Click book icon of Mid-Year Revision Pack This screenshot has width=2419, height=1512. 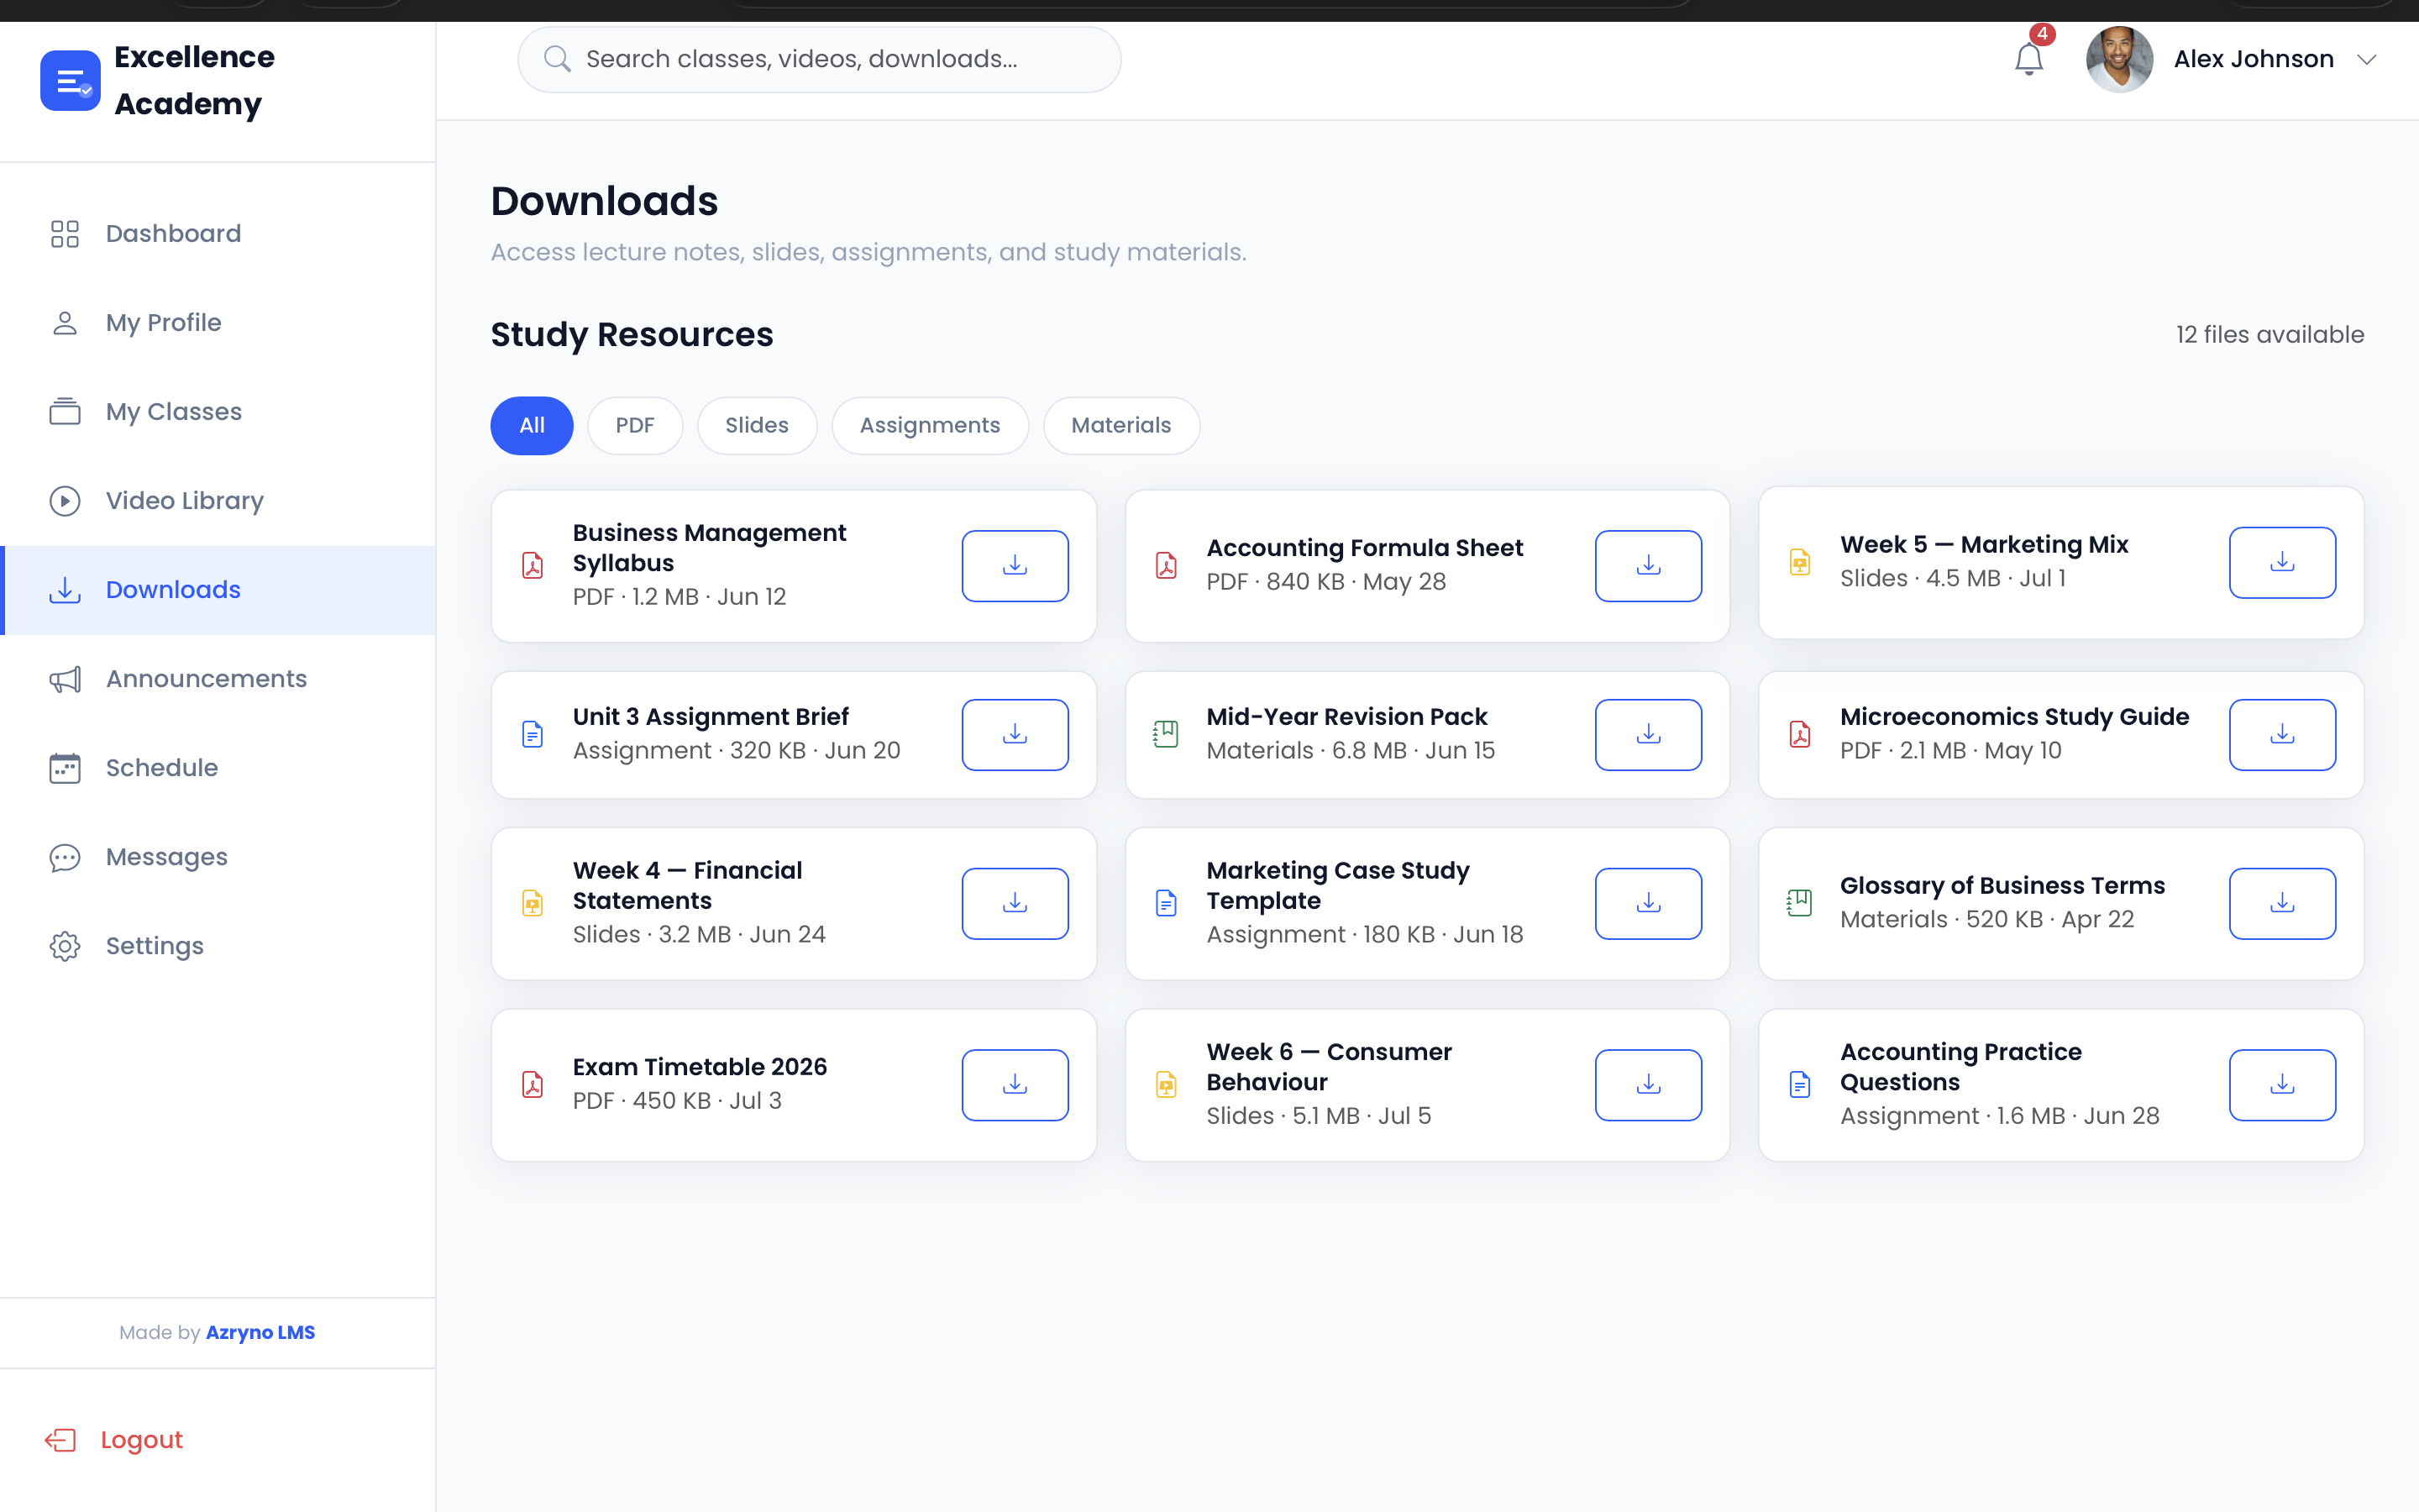coord(1166,734)
